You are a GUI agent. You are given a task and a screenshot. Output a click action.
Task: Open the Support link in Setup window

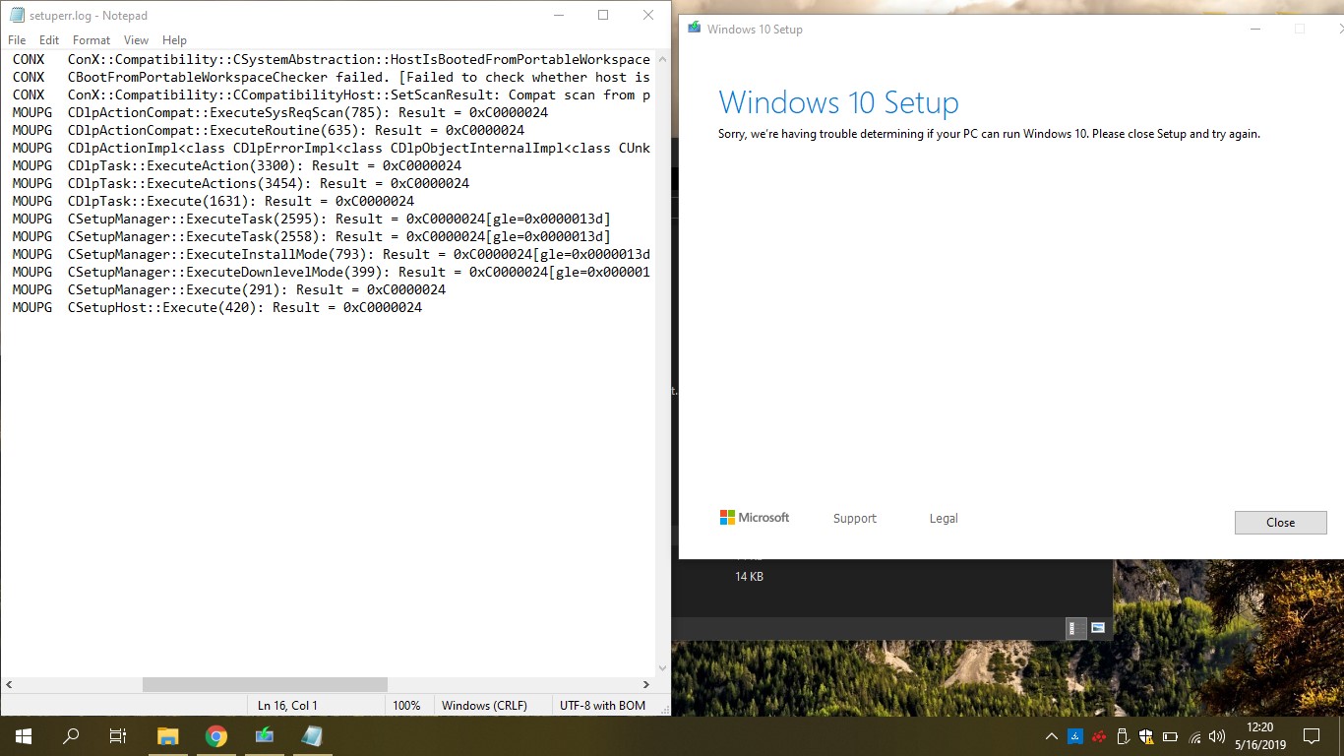[854, 519]
